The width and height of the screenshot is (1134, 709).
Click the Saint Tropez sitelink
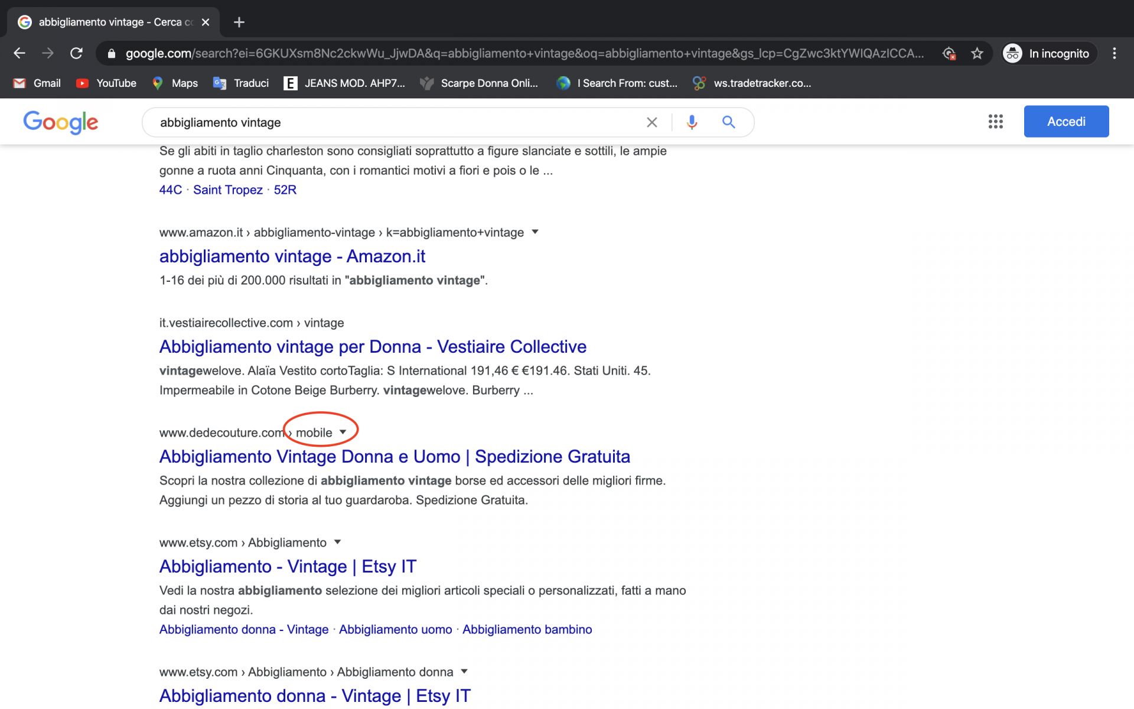[227, 190]
